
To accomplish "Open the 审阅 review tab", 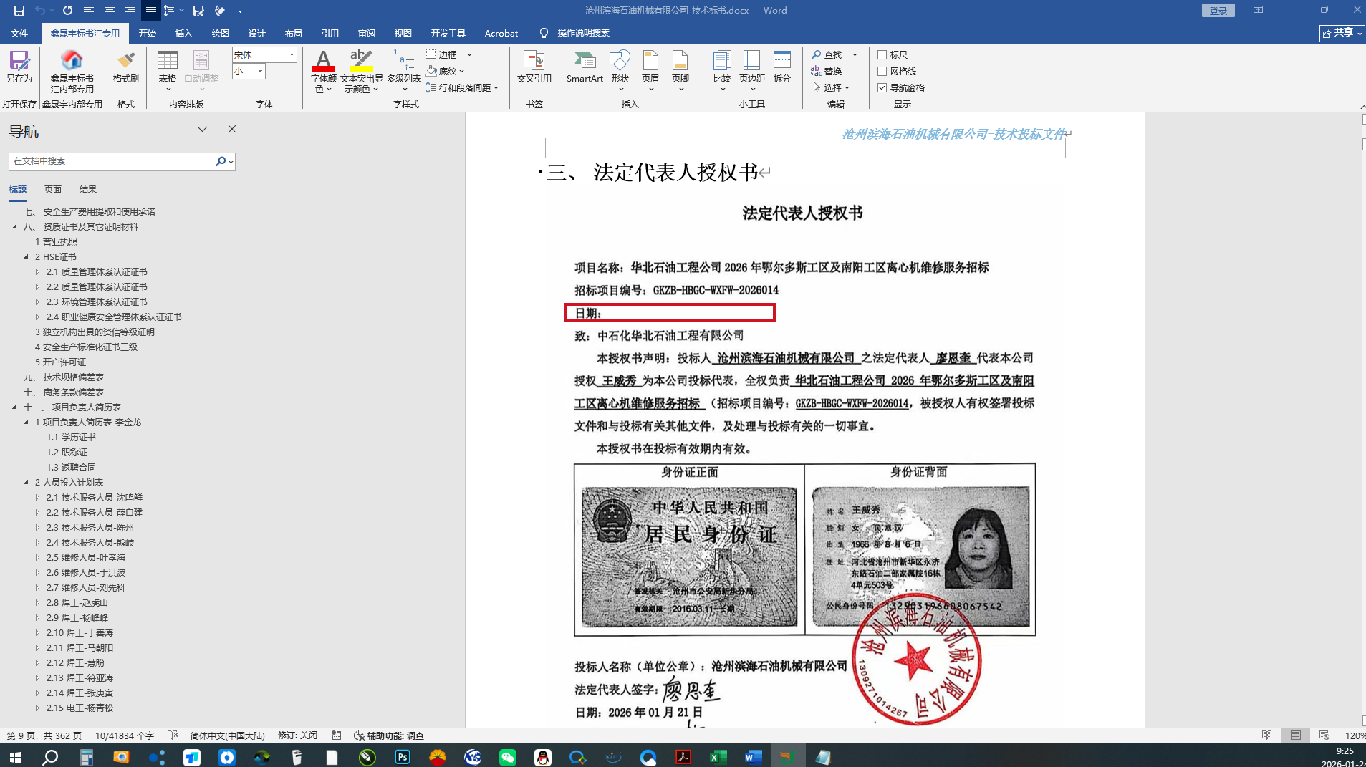I will (x=367, y=33).
